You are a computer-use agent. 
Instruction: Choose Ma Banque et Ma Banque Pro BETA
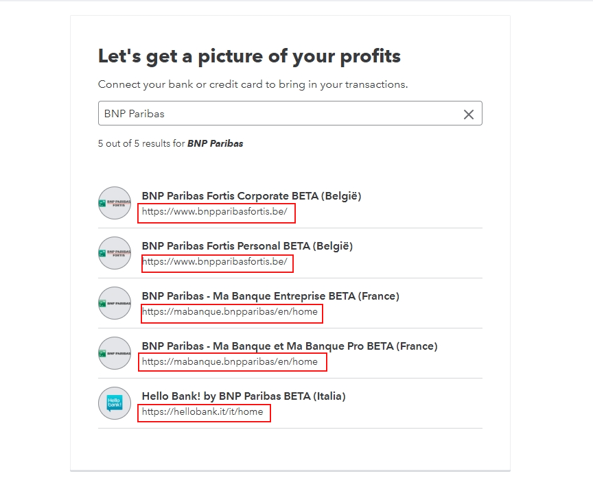(x=290, y=346)
